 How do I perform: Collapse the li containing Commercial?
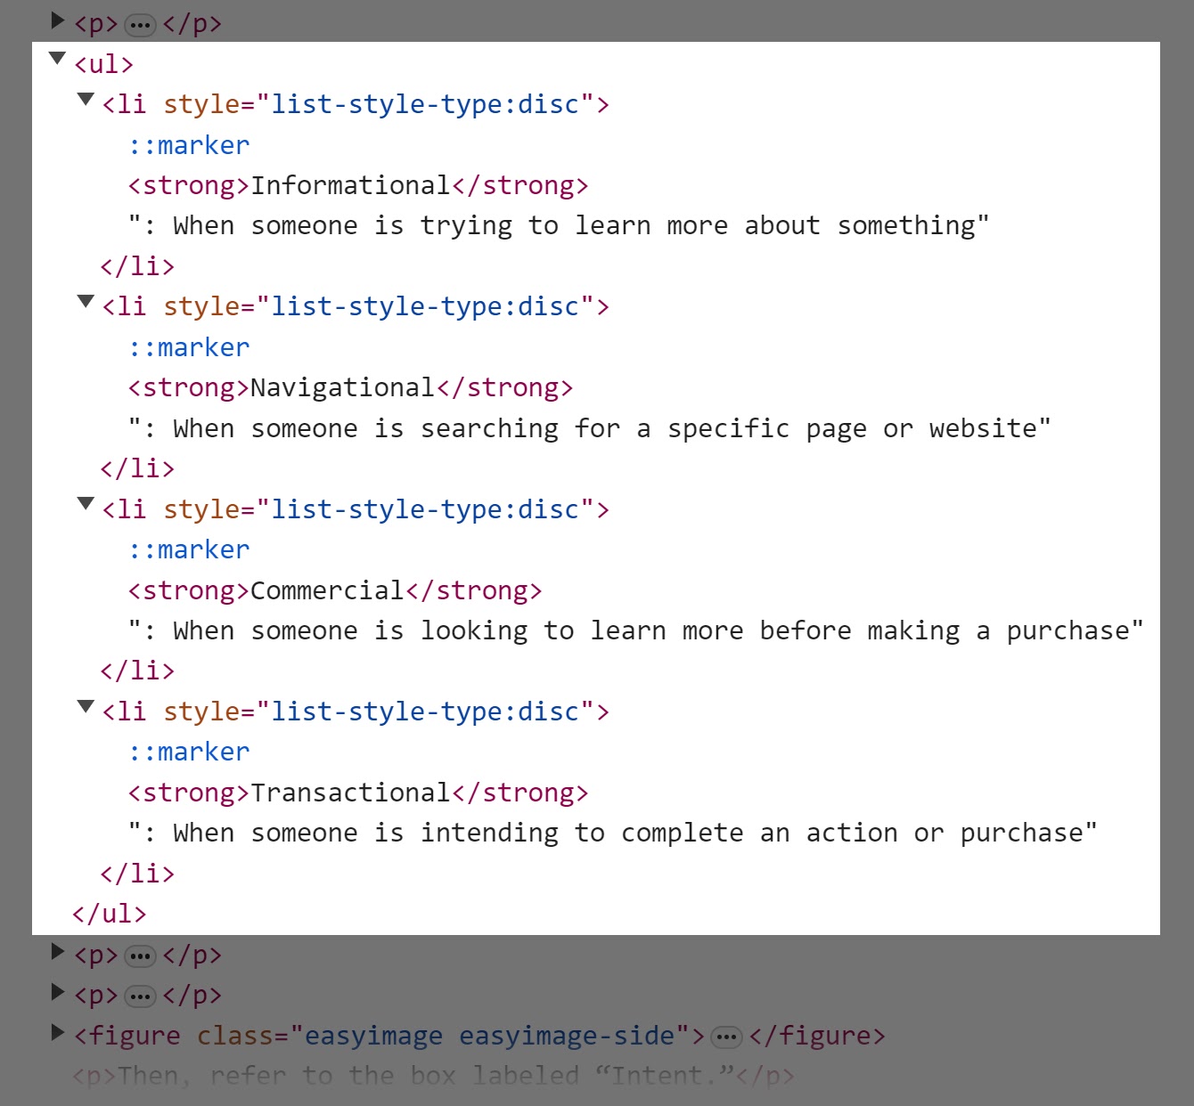click(86, 504)
